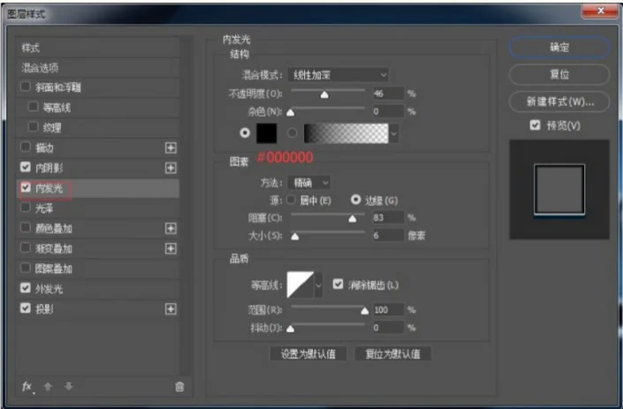This screenshot has width=623, height=409.
Task: Move effect down with the down arrow icon
Action: (69, 386)
